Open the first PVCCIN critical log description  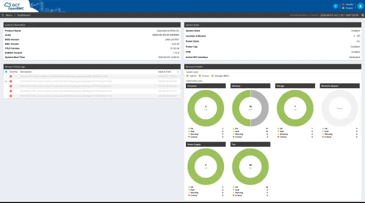click(x=66, y=82)
